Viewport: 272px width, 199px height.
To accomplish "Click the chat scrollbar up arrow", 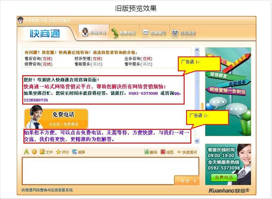I will 197,50.
